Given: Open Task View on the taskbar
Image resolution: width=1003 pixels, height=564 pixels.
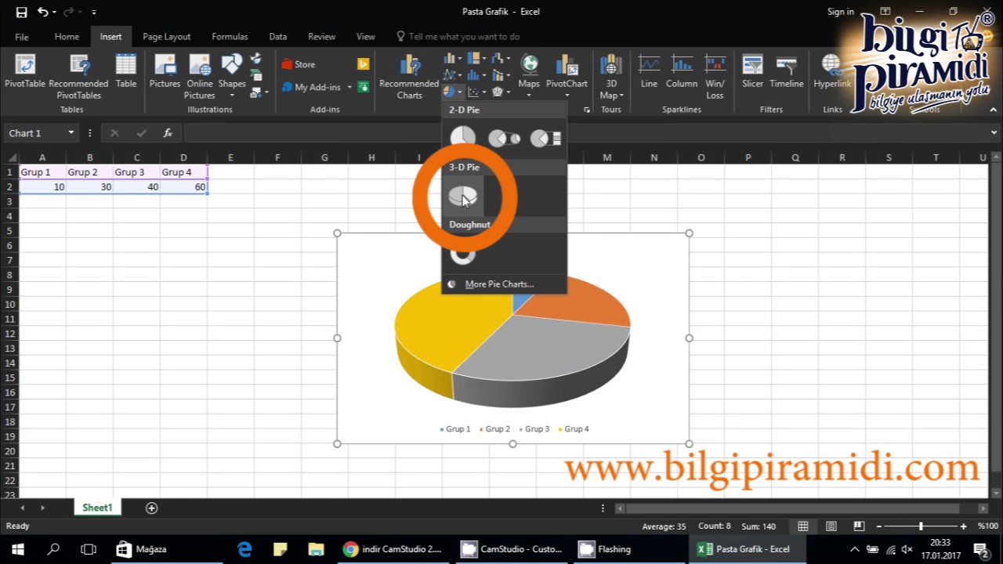Looking at the screenshot, I should 89,549.
